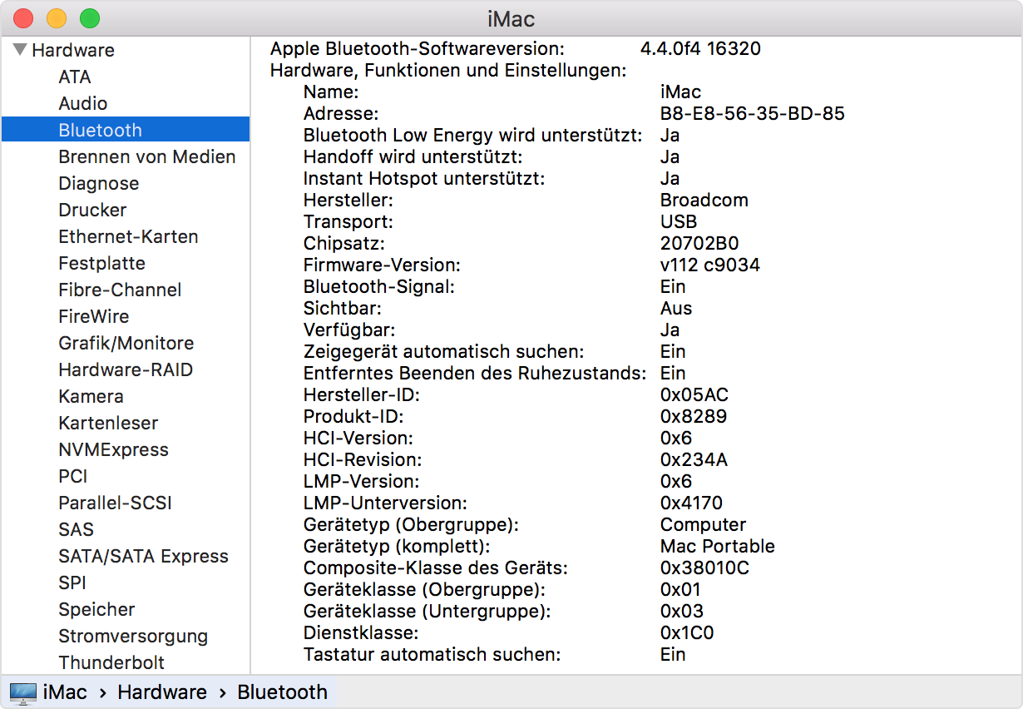
Task: Click Tastatur automatisch suchen label
Action: click(x=432, y=654)
